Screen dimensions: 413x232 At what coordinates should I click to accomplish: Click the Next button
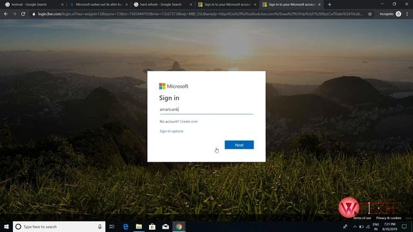pos(239,145)
